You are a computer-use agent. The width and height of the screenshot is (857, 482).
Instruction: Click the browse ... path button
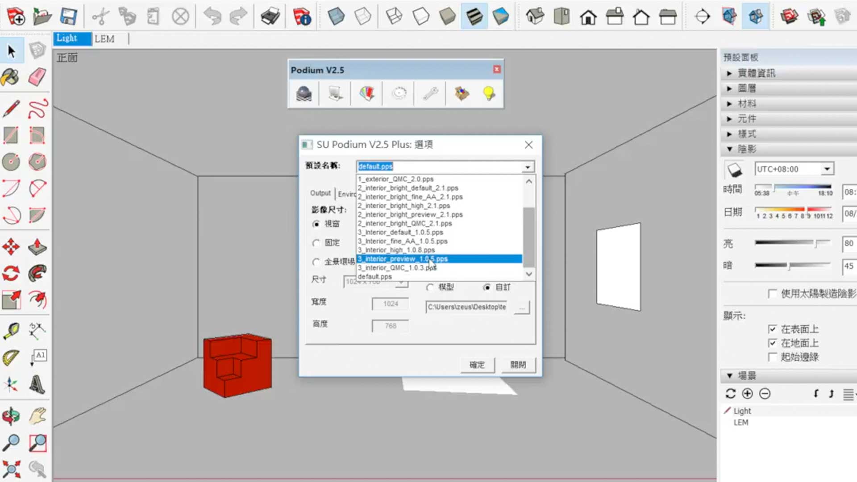(522, 307)
